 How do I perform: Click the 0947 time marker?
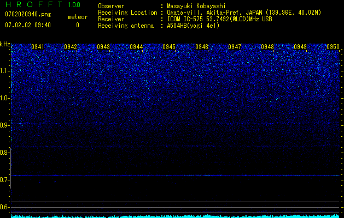pyautogui.click(x=235, y=47)
